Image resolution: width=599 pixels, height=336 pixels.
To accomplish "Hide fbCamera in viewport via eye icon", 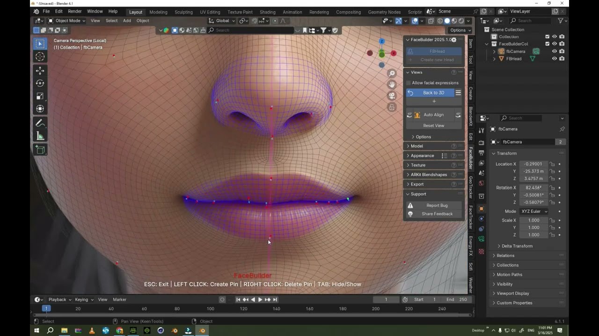I will [555, 51].
